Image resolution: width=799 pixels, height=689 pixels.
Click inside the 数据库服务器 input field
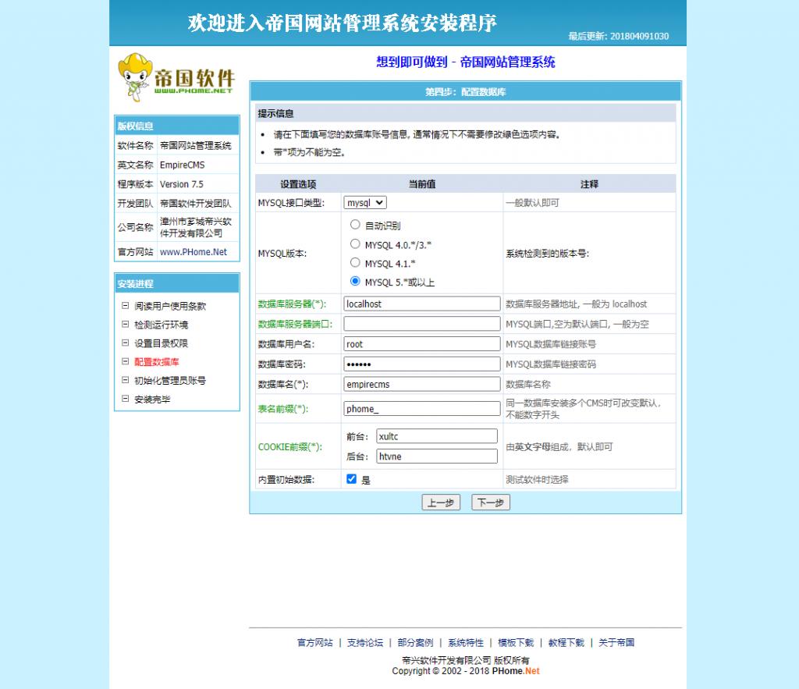click(421, 304)
